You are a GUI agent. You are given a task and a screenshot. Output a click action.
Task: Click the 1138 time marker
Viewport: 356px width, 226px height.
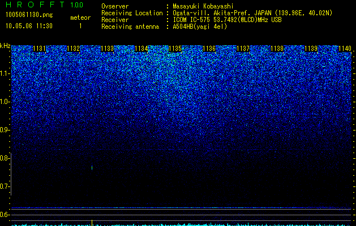(277, 49)
